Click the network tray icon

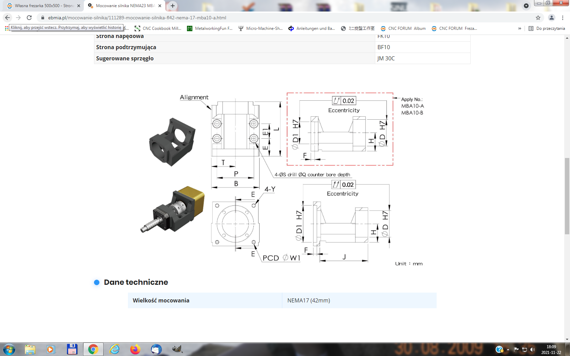(x=524, y=349)
